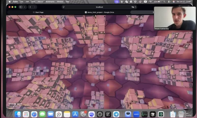Open the Edit menu
Screen dimensions: 197x118
point(27,2)
